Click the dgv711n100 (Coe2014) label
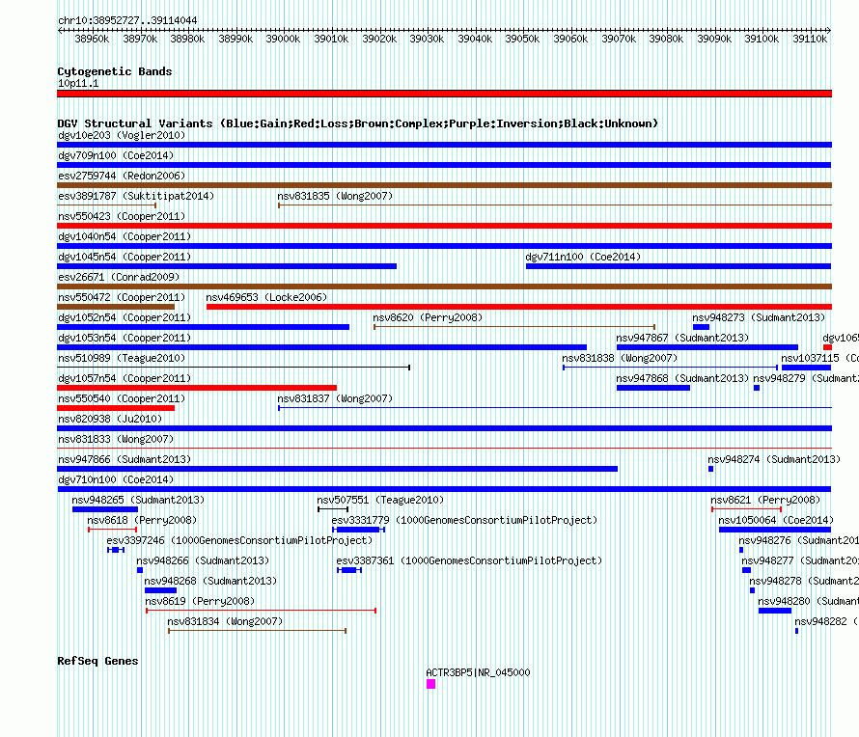859x737 pixels. point(583,257)
